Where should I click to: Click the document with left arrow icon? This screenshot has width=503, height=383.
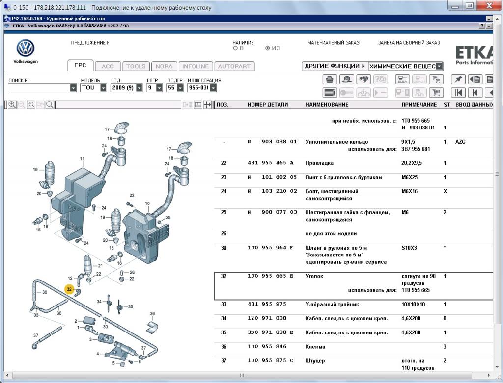point(475,79)
